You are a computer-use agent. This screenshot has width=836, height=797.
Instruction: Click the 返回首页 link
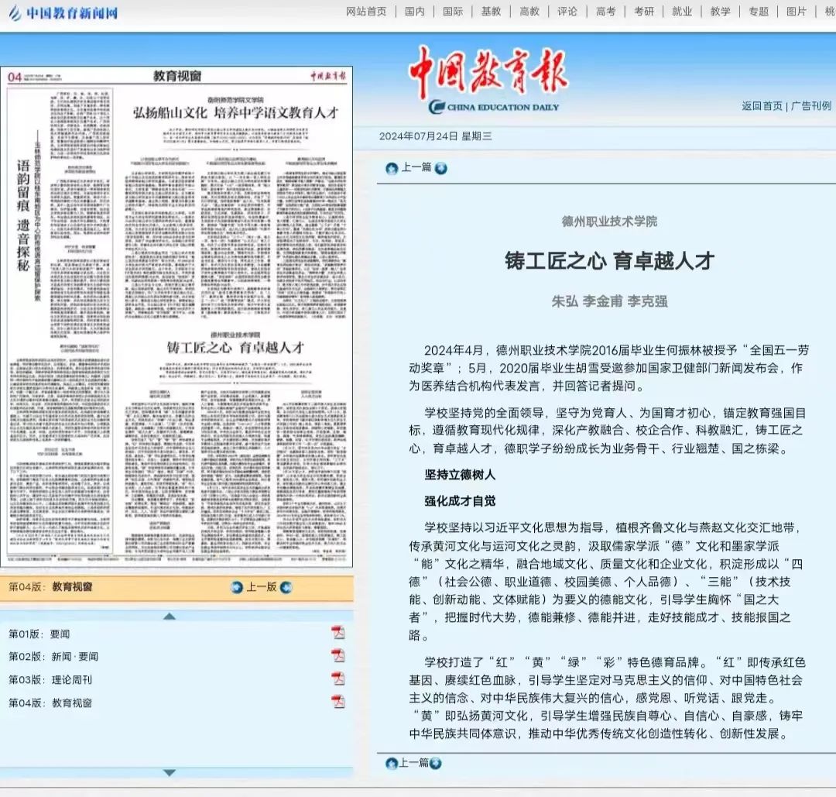pos(762,106)
